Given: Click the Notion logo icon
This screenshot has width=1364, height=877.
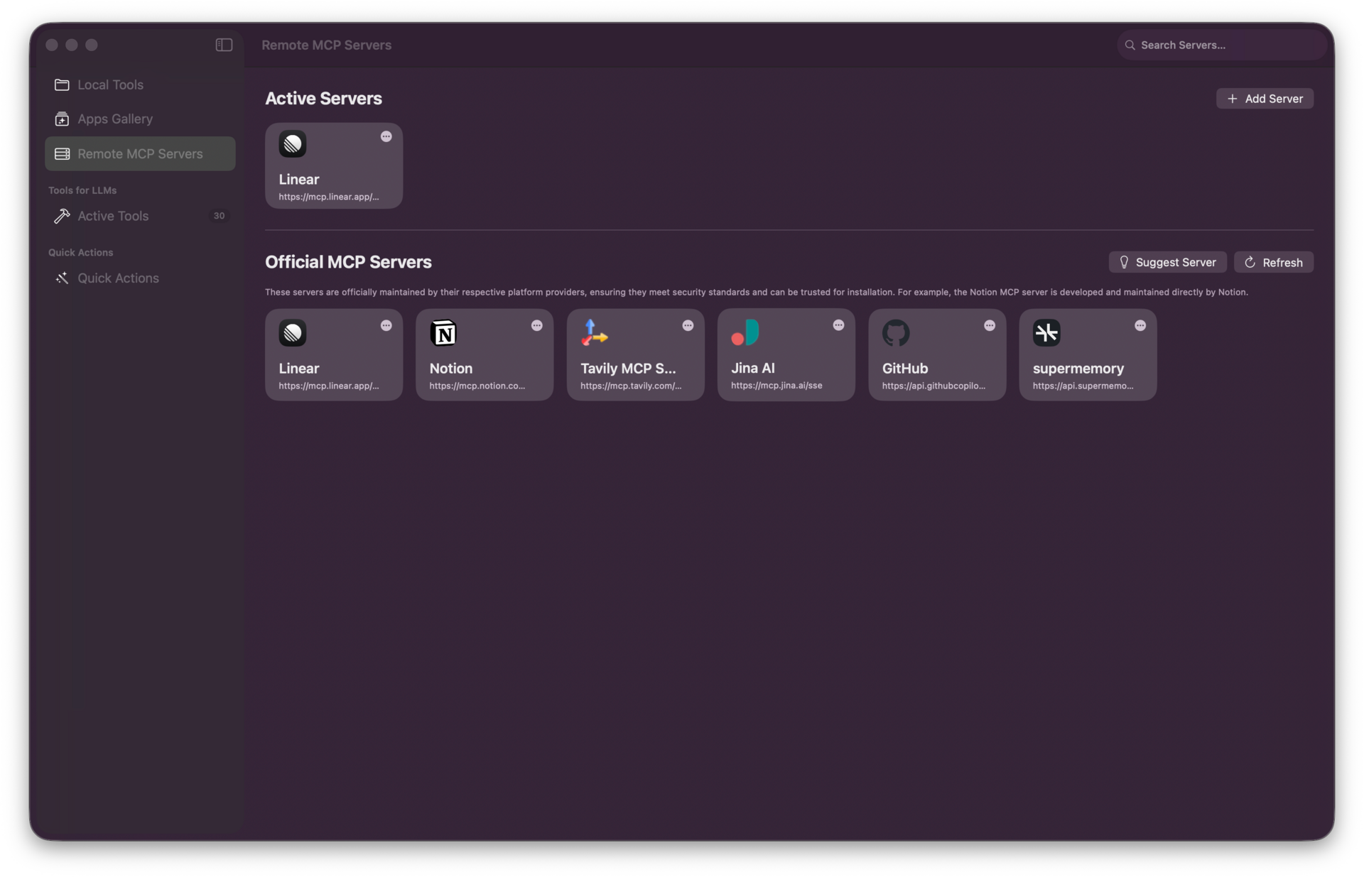Looking at the screenshot, I should [x=443, y=333].
